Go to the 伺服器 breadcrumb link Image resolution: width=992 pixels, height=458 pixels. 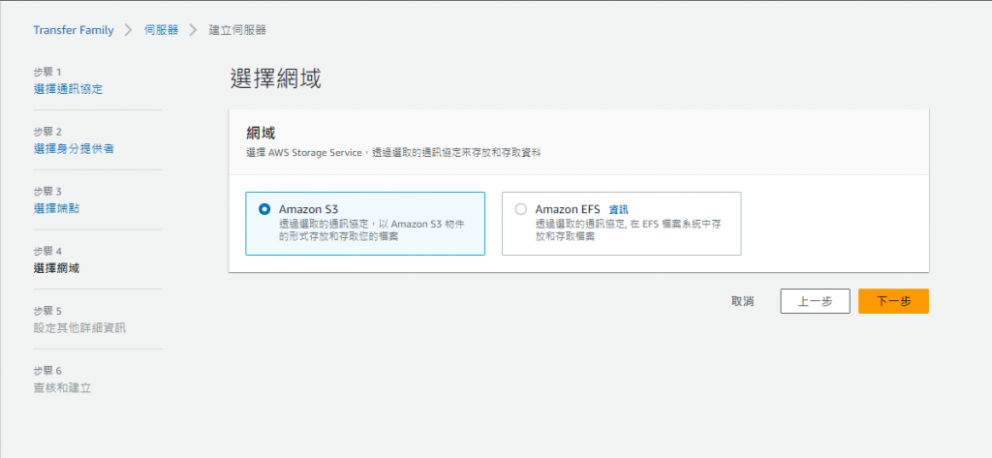[x=162, y=30]
